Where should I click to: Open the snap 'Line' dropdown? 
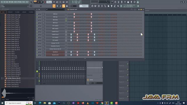[73, 6]
